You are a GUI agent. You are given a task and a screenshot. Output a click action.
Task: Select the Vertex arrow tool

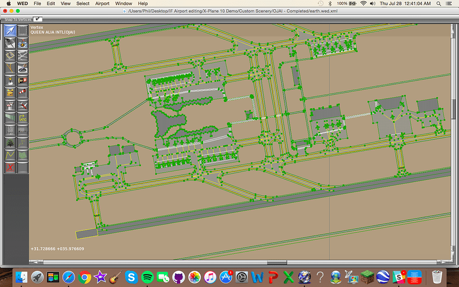(x=10, y=30)
